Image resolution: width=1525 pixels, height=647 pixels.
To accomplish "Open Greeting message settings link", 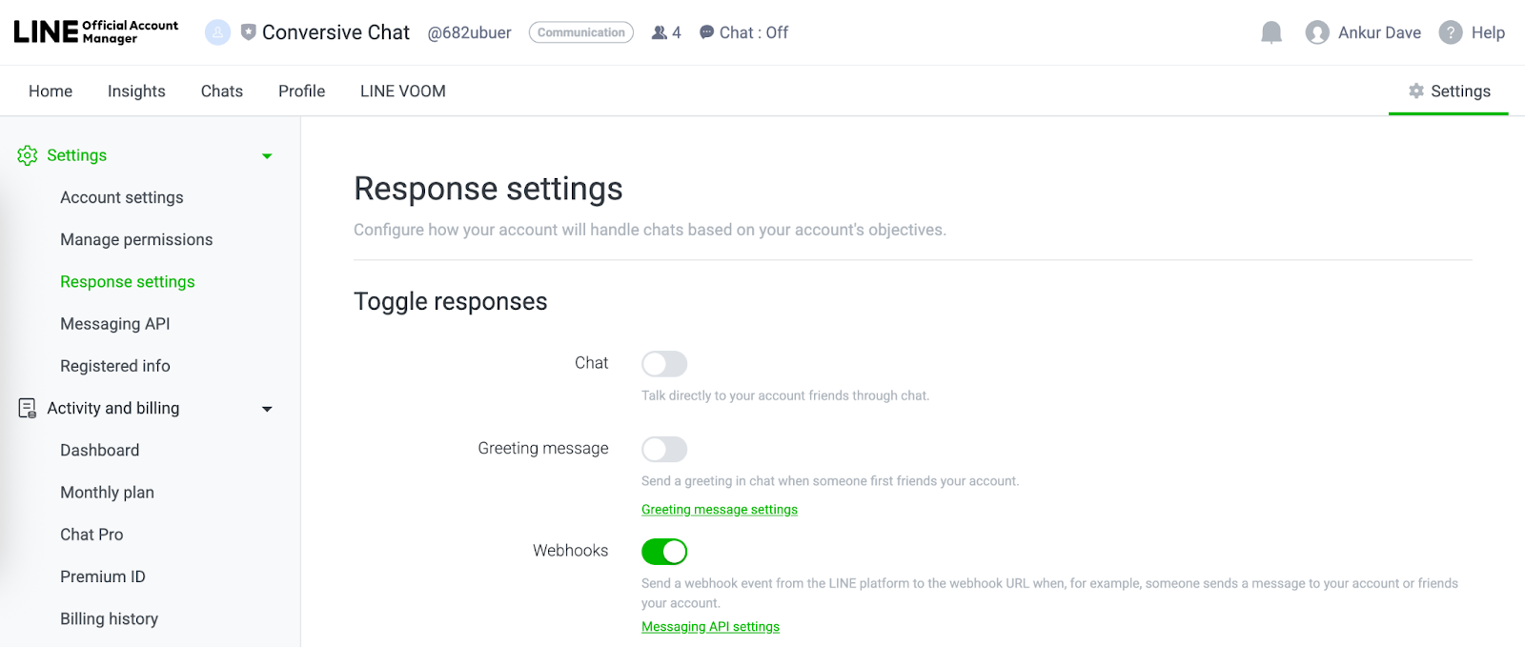I will point(720,510).
